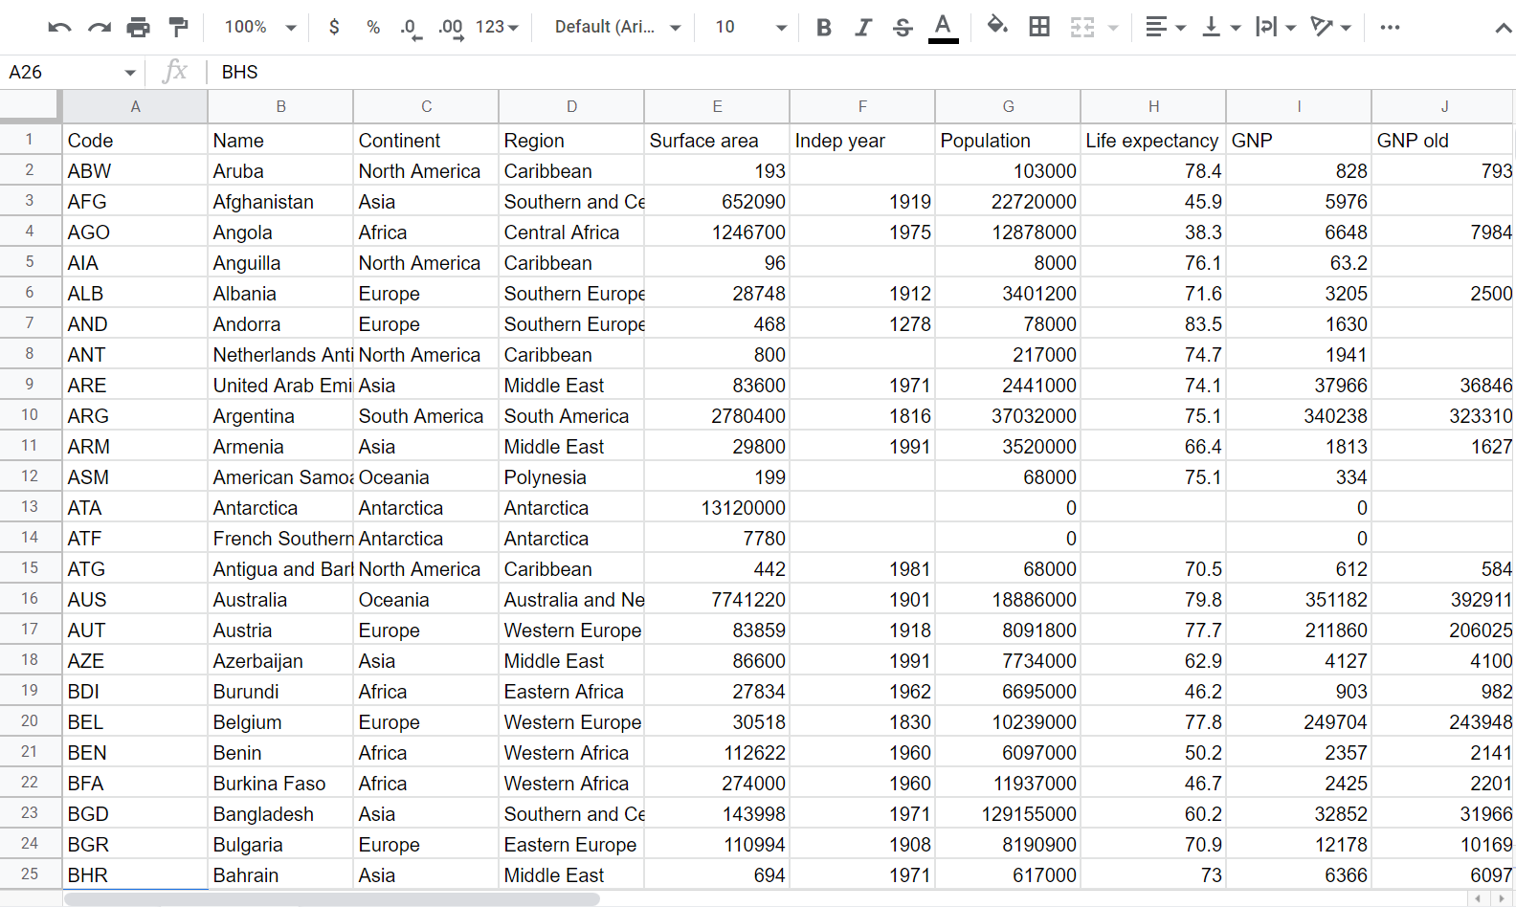The image size is (1516, 907).
Task: Open the horizontal align menu
Action: tap(1165, 28)
